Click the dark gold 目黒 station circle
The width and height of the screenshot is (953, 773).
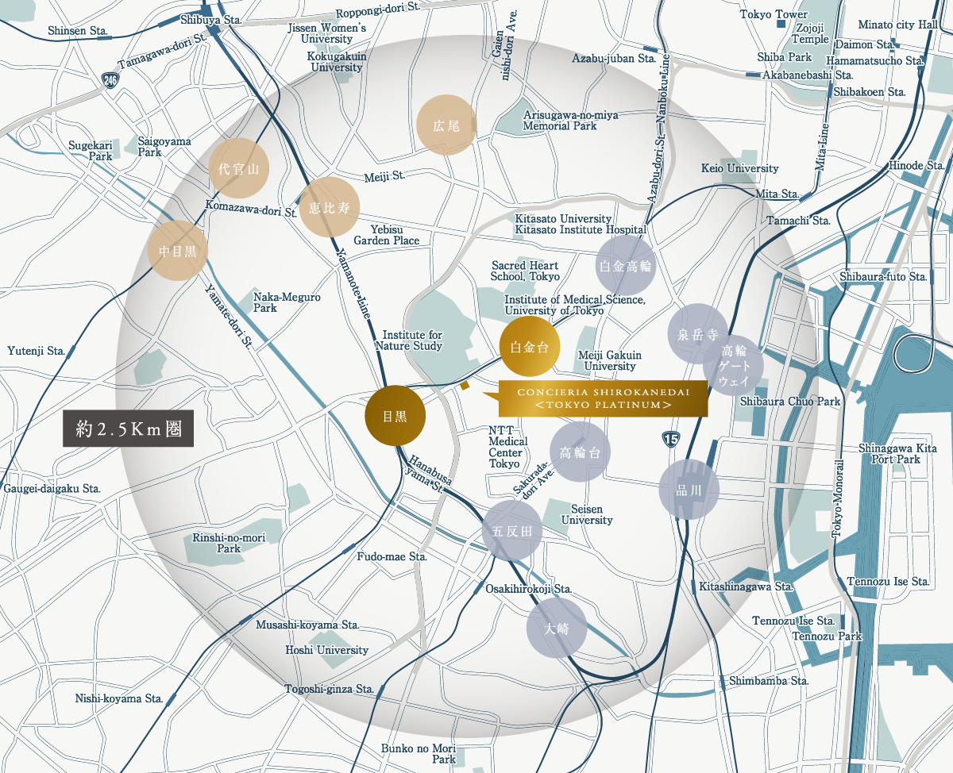[395, 417]
